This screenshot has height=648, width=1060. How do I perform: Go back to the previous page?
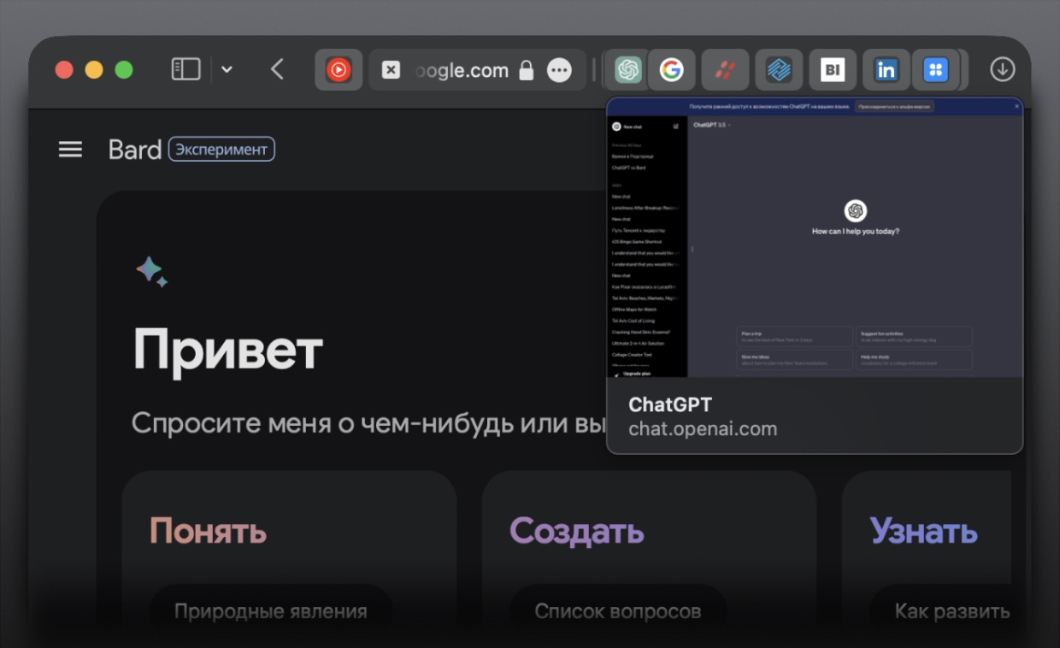pyautogui.click(x=277, y=69)
